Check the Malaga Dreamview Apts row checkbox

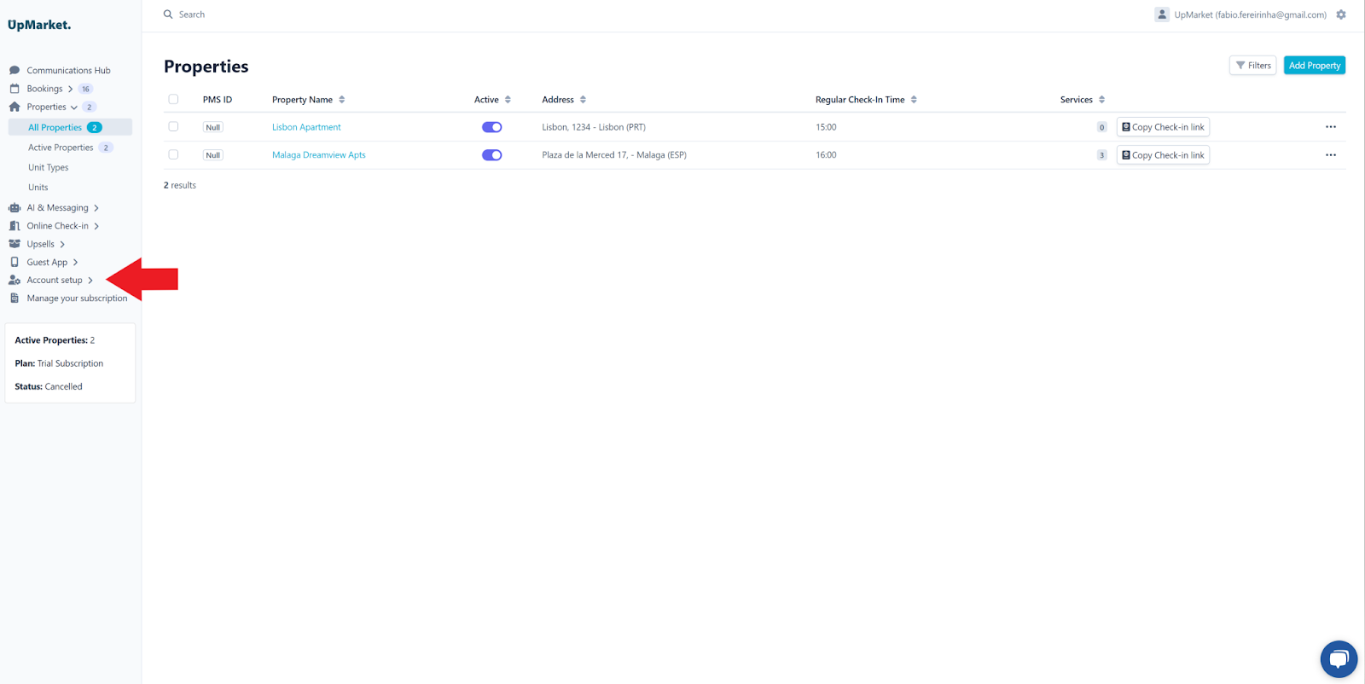coord(173,154)
